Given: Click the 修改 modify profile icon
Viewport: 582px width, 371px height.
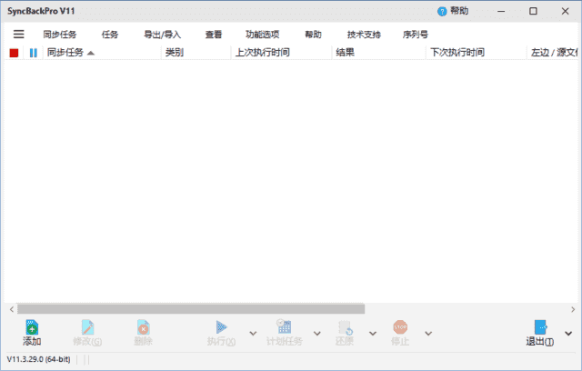Looking at the screenshot, I should click(87, 327).
